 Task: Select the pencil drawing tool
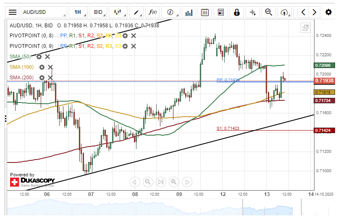point(136,12)
